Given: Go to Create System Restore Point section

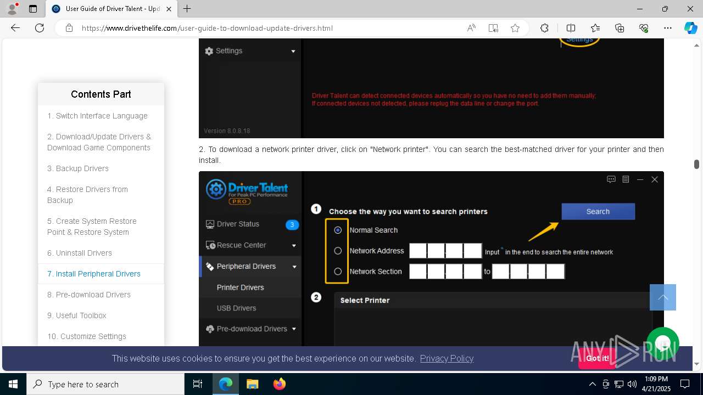Looking at the screenshot, I should (92, 227).
